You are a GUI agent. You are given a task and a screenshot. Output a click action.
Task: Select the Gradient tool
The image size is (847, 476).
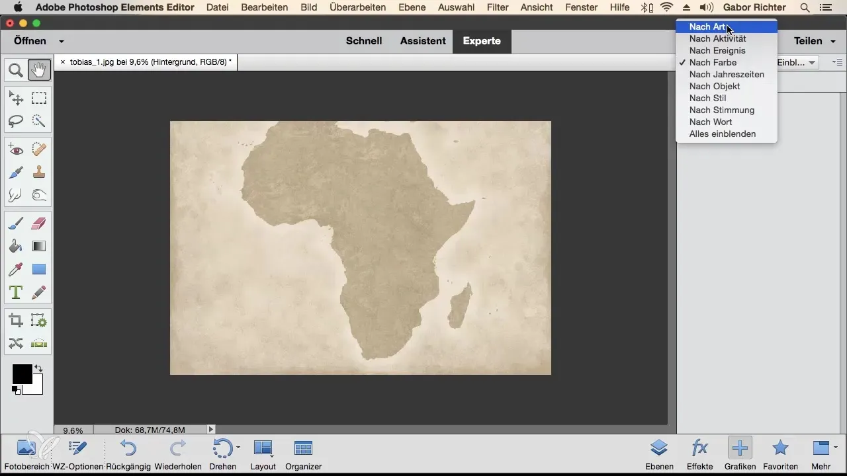tap(39, 247)
